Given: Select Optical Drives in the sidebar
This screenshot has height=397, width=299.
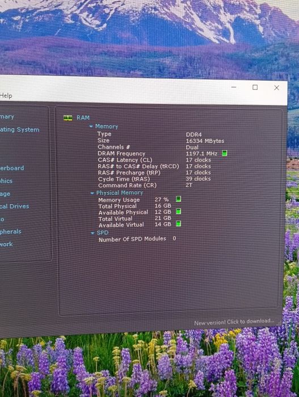Looking at the screenshot, I should (x=14, y=206).
